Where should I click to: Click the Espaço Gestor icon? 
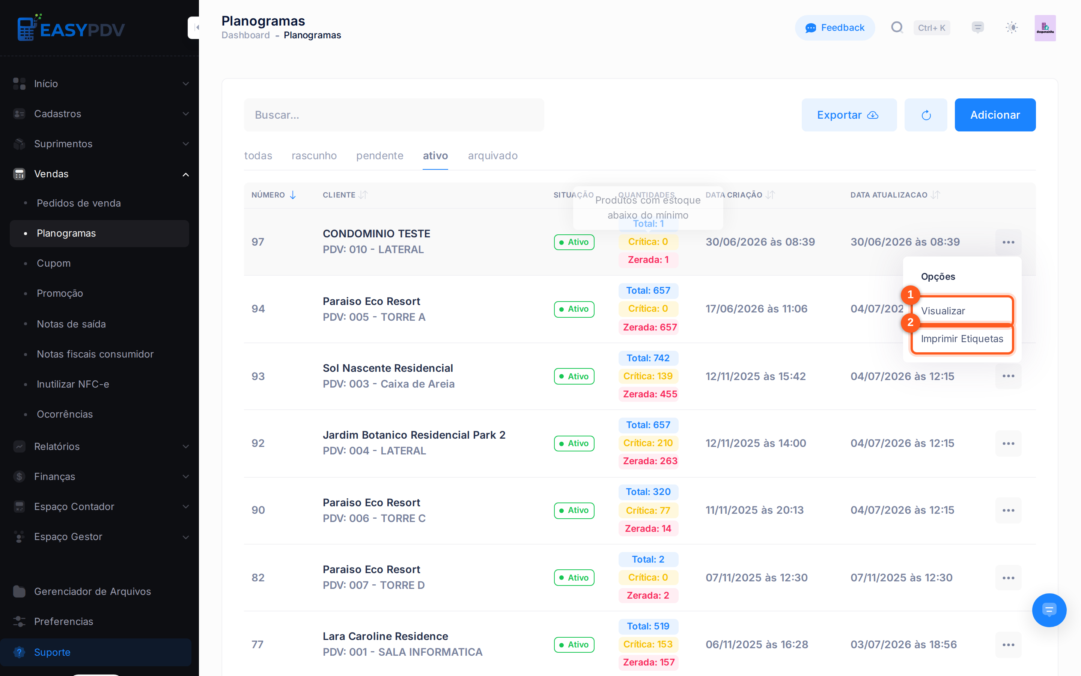(19, 537)
